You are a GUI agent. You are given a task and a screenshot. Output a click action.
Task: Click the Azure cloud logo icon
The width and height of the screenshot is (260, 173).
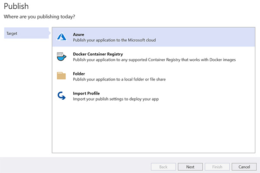[62, 37]
